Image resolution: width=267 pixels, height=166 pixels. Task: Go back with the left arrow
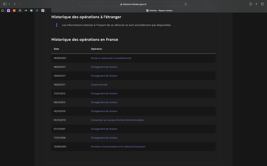(15, 4)
